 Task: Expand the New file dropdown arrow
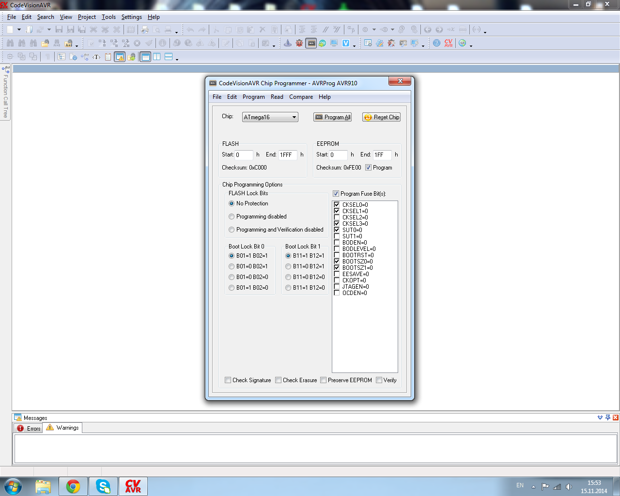(x=19, y=30)
